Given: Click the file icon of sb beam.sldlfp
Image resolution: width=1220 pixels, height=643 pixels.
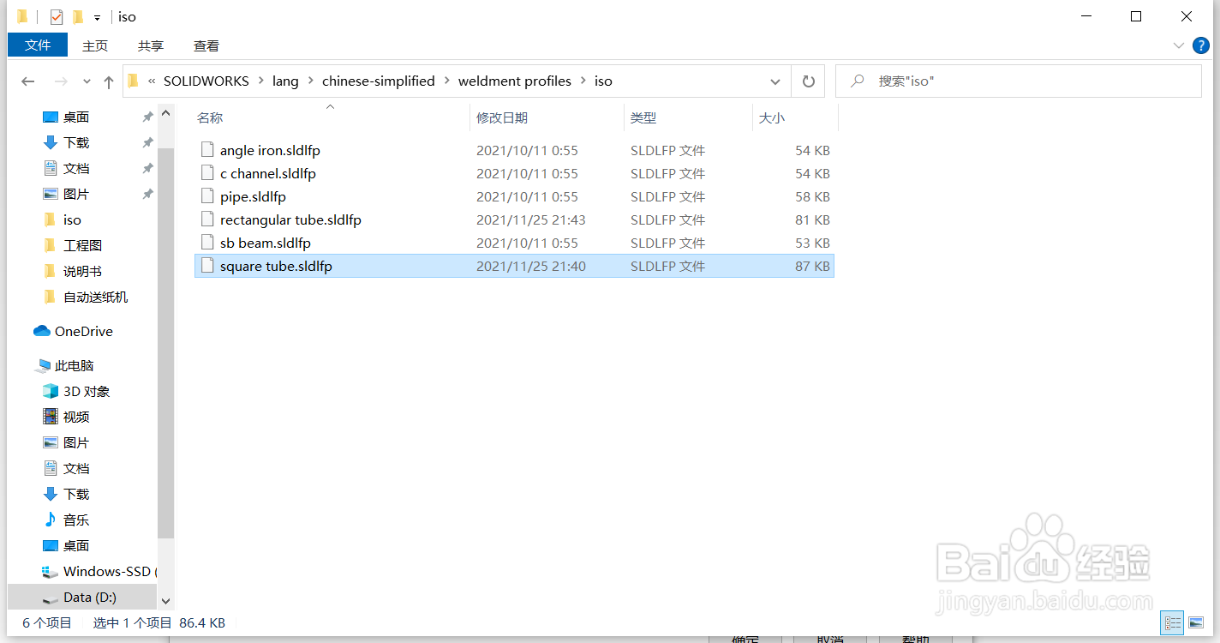Looking at the screenshot, I should pos(206,243).
